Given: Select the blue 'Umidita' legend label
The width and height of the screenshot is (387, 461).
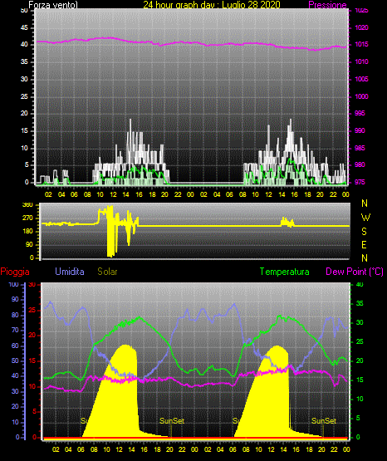Looking at the screenshot, I should tap(70, 272).
